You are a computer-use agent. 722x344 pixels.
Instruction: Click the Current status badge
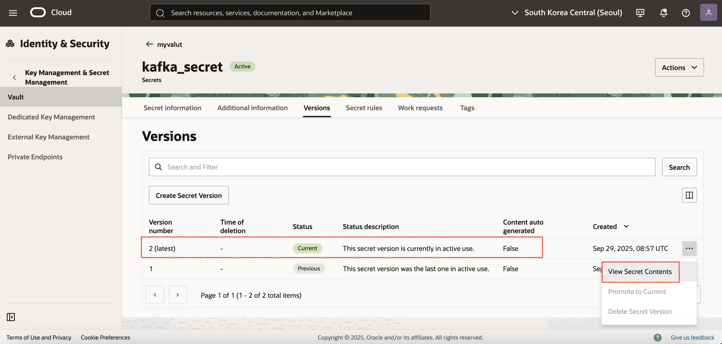[307, 248]
